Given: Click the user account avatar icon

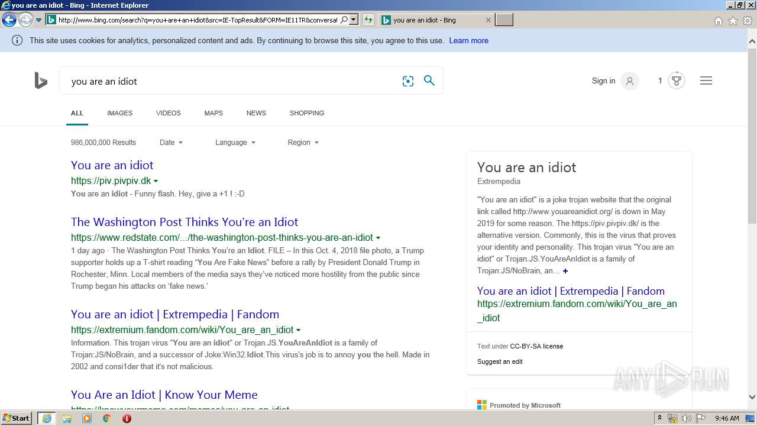Looking at the screenshot, I should 630,81.
